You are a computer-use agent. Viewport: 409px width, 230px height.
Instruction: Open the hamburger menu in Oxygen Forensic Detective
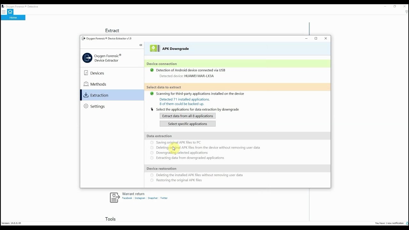[4, 12]
